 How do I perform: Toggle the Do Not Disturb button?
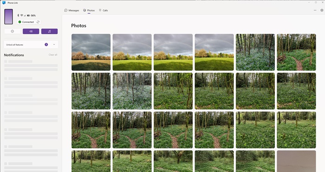(x=13, y=31)
